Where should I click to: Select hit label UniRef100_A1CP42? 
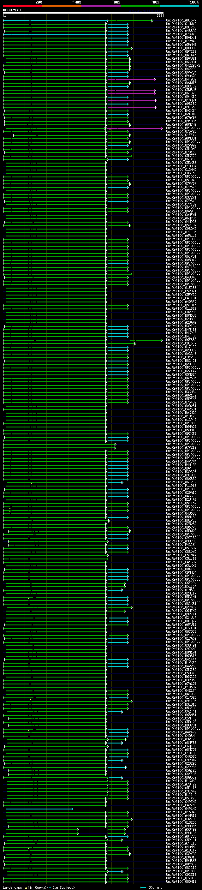click(181, 420)
